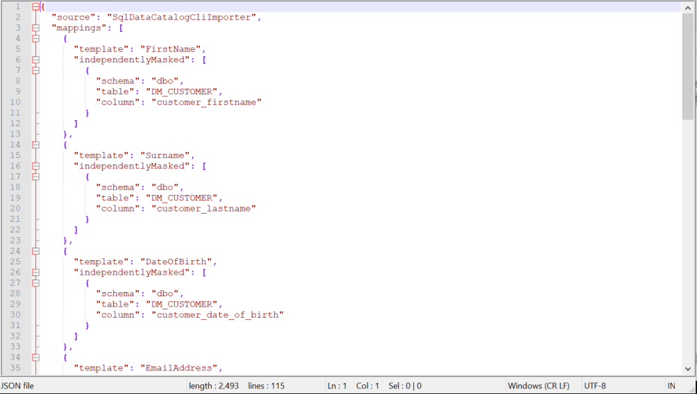Click the "dbo" schema value on line 8

click(165, 81)
